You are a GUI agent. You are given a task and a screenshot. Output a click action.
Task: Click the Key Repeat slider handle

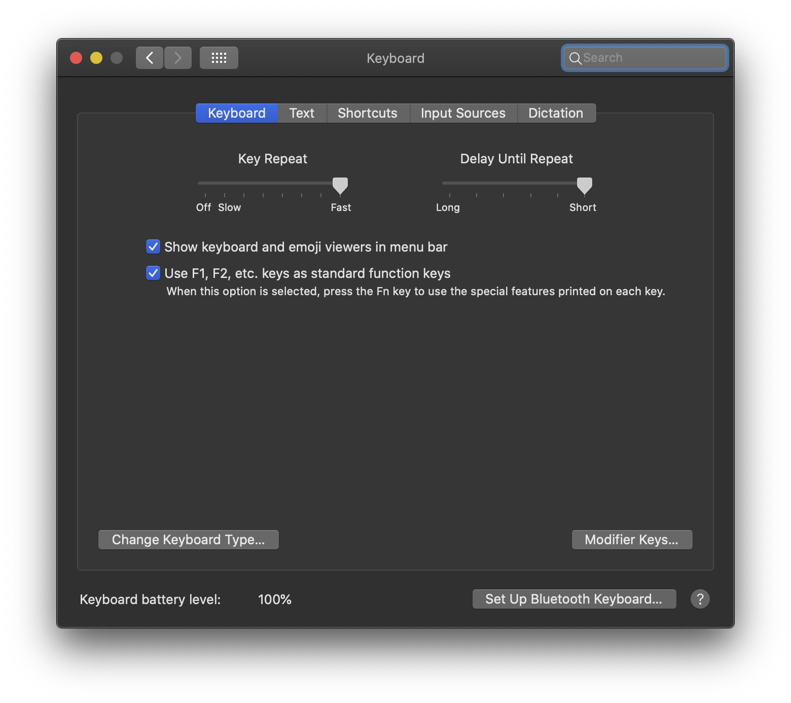point(340,186)
